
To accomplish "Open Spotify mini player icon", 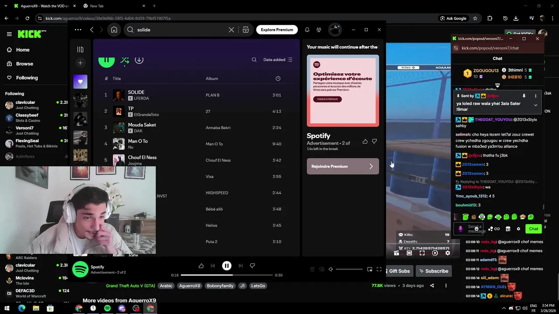I will click(x=369, y=269).
